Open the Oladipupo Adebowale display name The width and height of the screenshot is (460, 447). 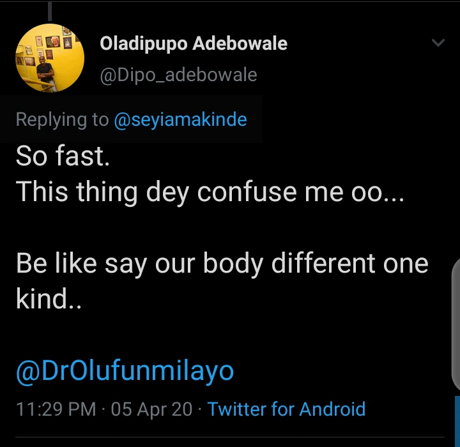[x=194, y=44]
